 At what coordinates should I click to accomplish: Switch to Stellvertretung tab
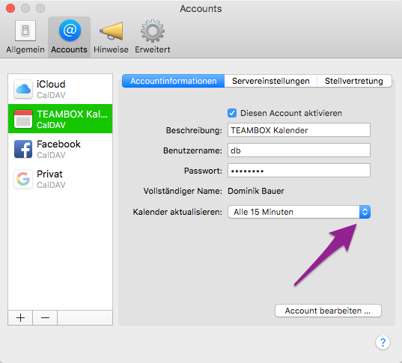[x=354, y=81]
